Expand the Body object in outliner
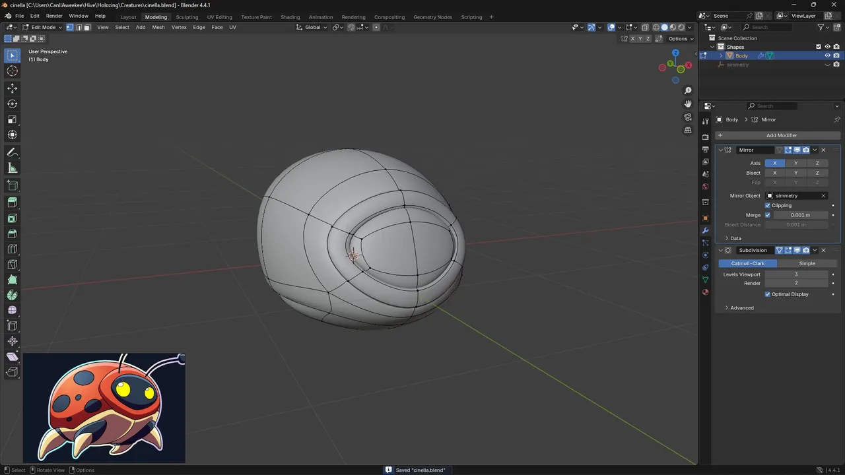845x475 pixels. 721,55
